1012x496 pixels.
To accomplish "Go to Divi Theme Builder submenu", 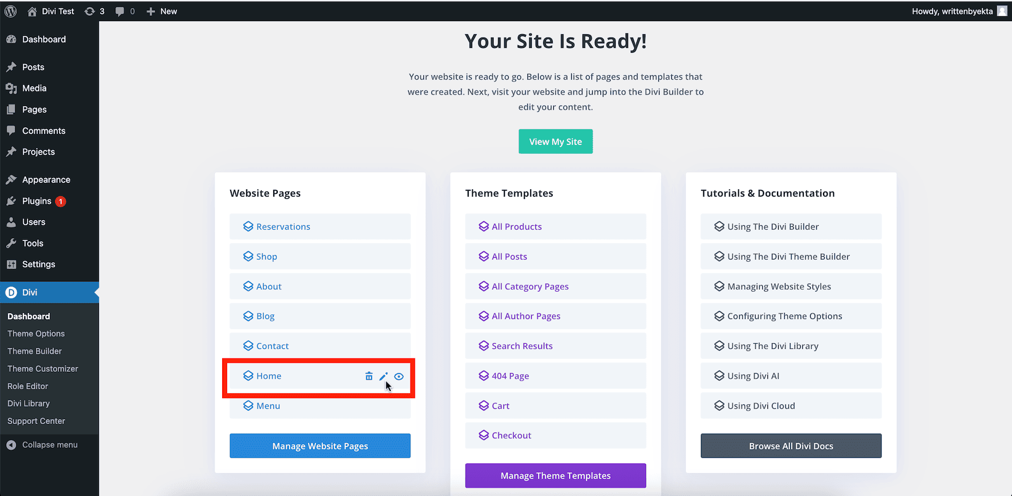I will [35, 351].
